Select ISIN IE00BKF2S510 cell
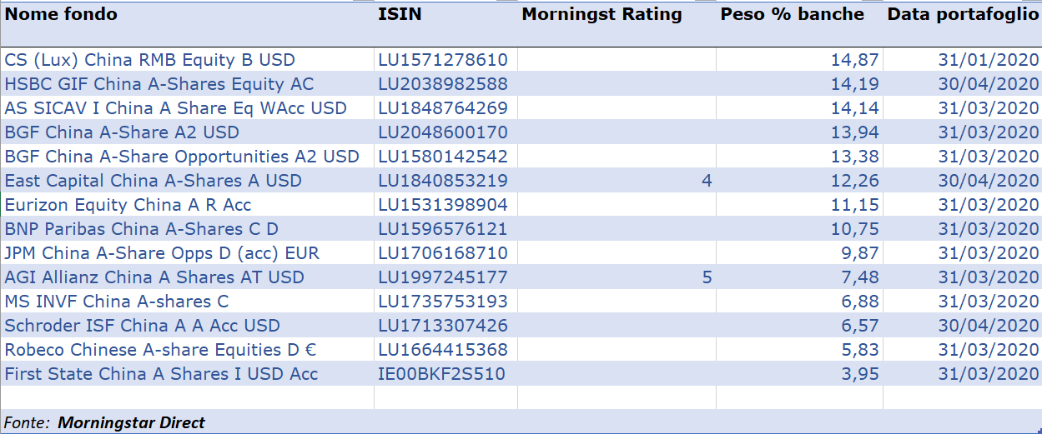Viewport: 1042px width, 434px height. pos(441,374)
